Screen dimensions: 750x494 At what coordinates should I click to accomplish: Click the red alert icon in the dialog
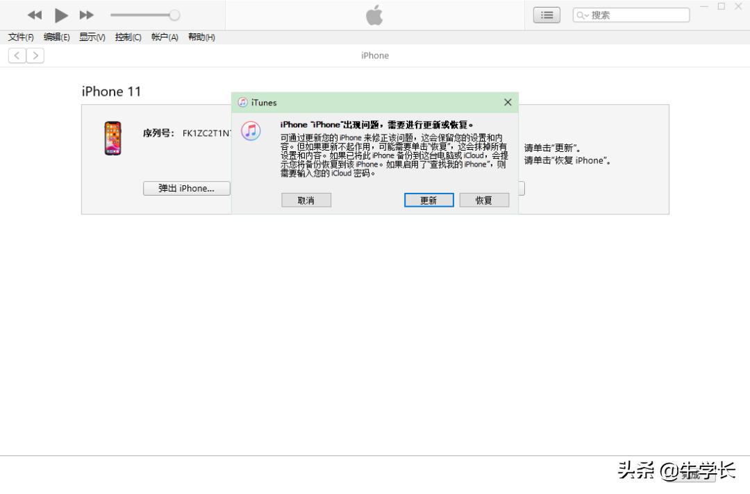coord(251,130)
